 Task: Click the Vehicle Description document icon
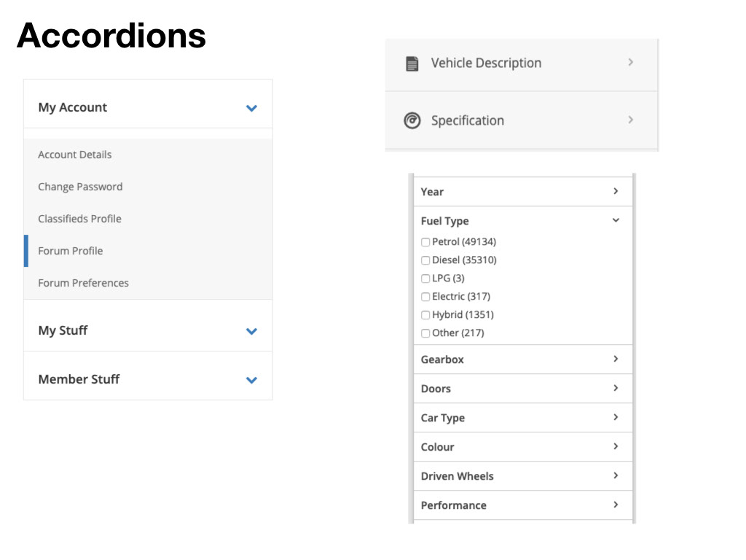(412, 63)
